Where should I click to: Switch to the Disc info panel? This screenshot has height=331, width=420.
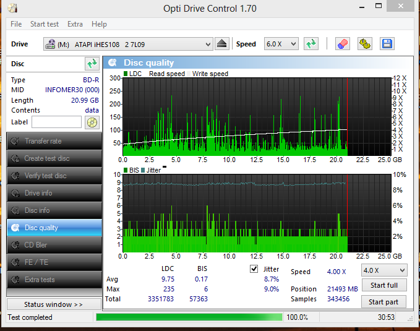(x=54, y=210)
